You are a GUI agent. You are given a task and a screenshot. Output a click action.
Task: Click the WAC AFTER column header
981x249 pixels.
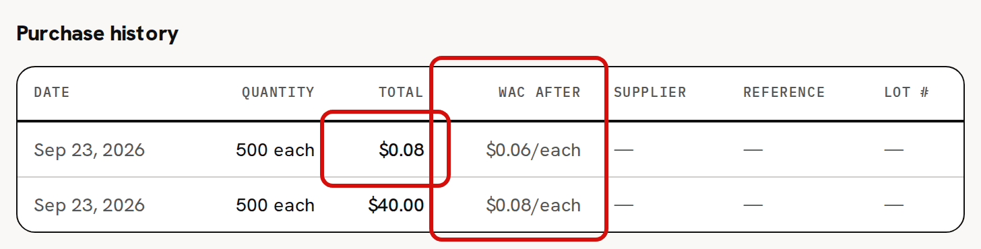tap(539, 92)
